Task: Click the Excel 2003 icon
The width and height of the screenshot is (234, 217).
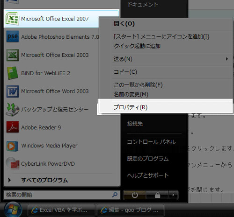Action: [13, 55]
